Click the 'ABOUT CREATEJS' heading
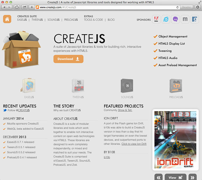The height and width of the screenshot is (180, 202). (65, 119)
